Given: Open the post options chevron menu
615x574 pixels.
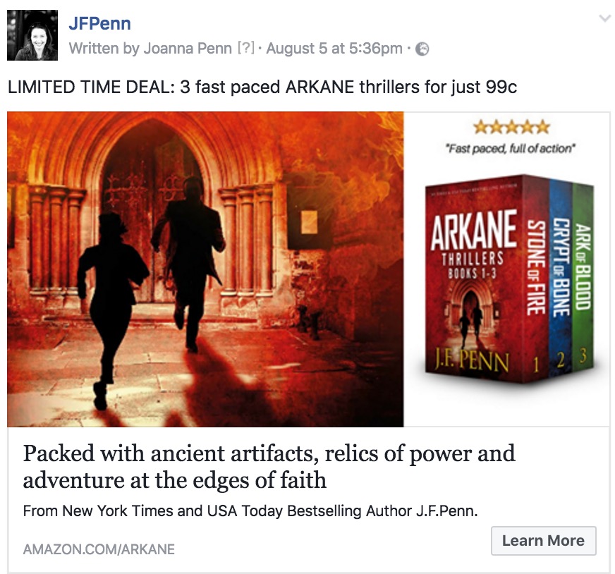Looking at the screenshot, I should [x=605, y=18].
